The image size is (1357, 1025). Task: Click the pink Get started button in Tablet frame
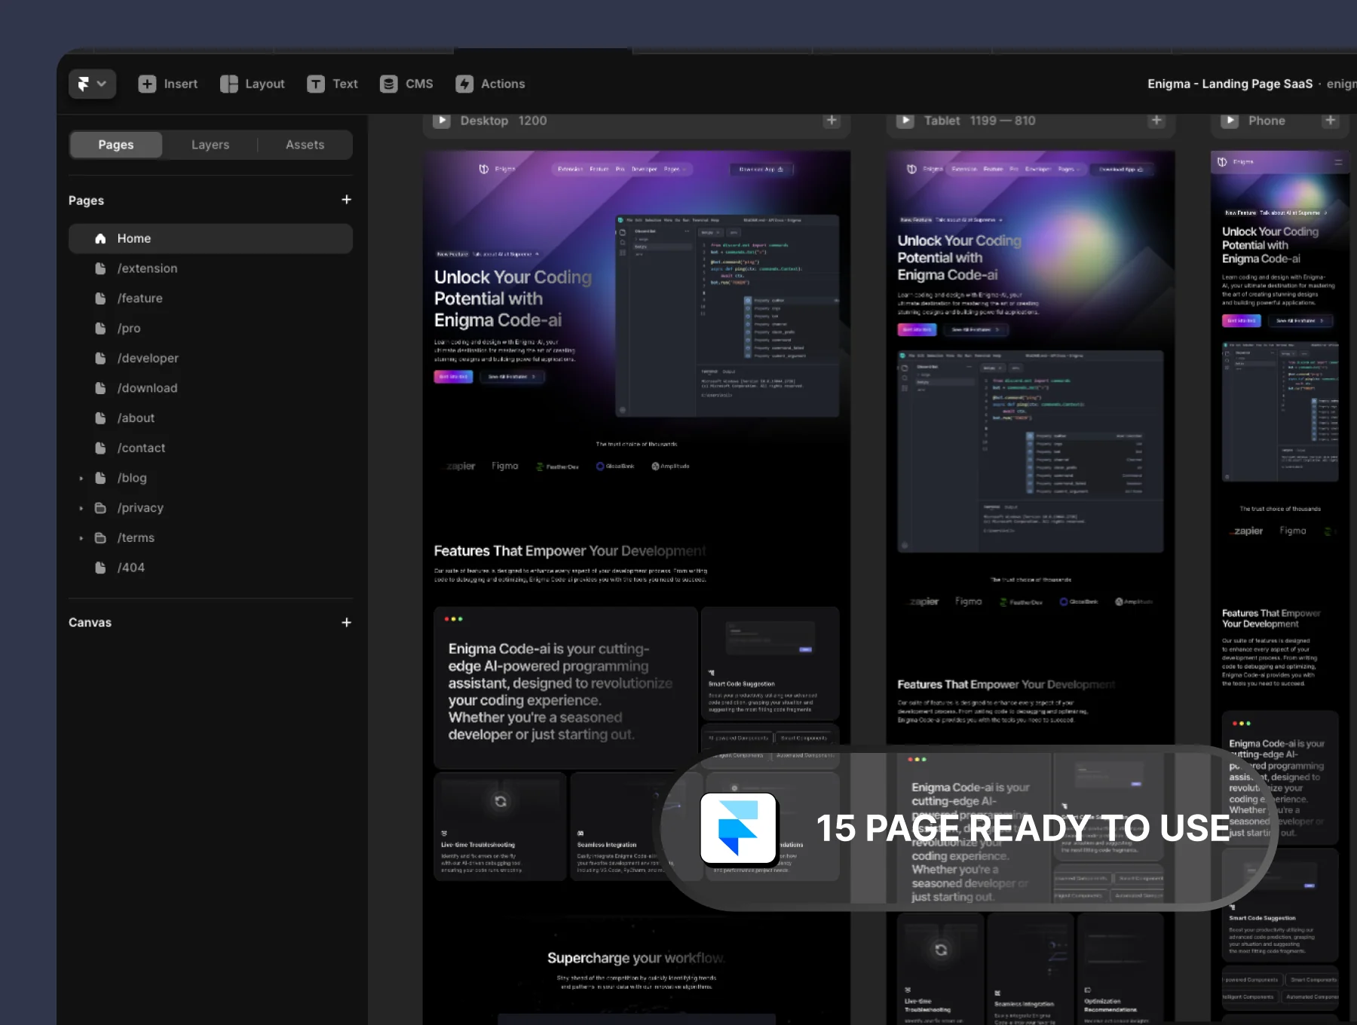pos(917,329)
